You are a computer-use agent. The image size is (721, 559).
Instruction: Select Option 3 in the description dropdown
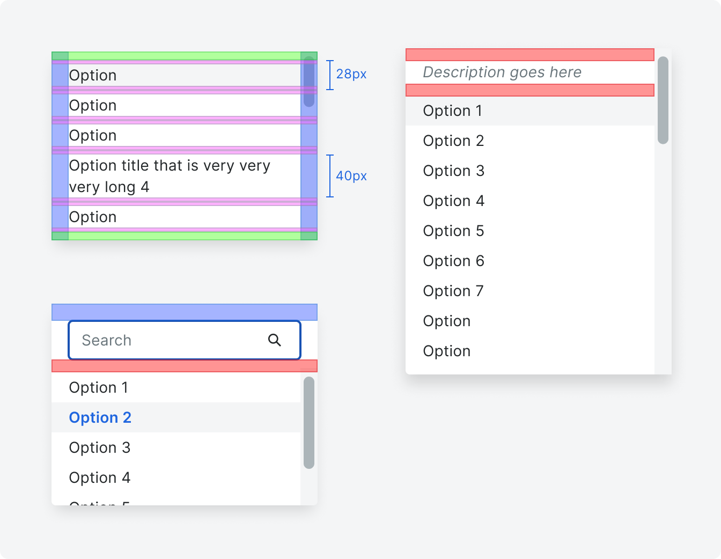[453, 171]
